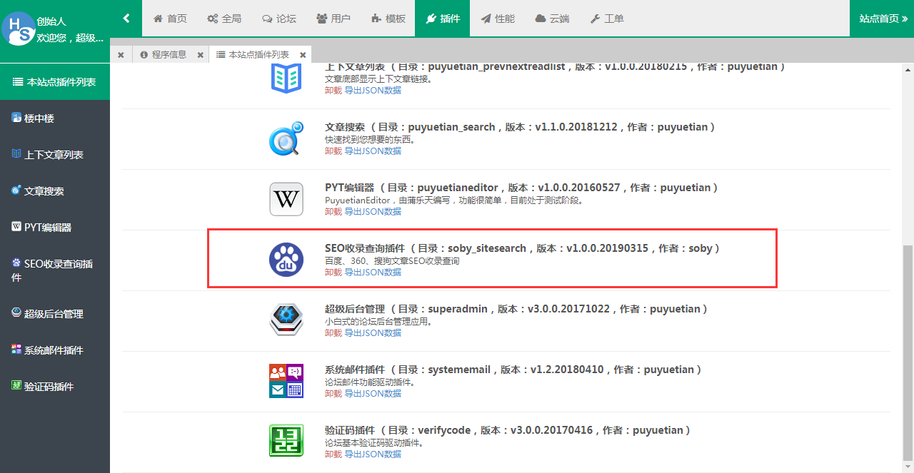Open the 用户 users menu
The image size is (914, 473).
[x=333, y=19]
